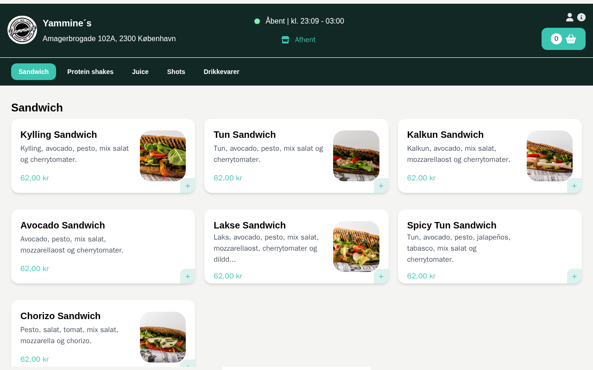Open the Shots category
593x370 pixels.
[176, 72]
